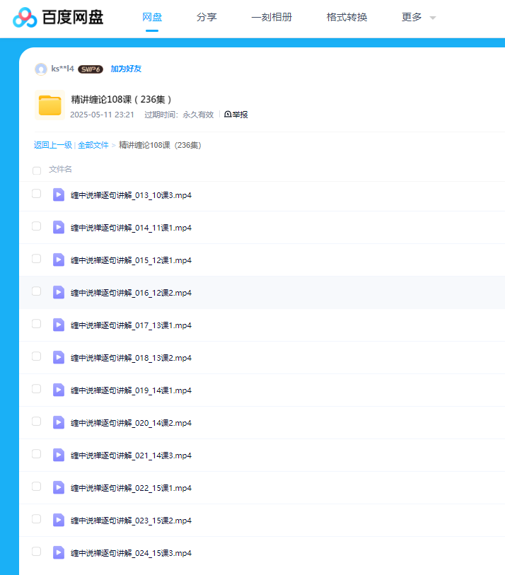The width and height of the screenshot is (505, 575).
Task: Click 返回上一级 breadcrumb link
Action: (53, 145)
